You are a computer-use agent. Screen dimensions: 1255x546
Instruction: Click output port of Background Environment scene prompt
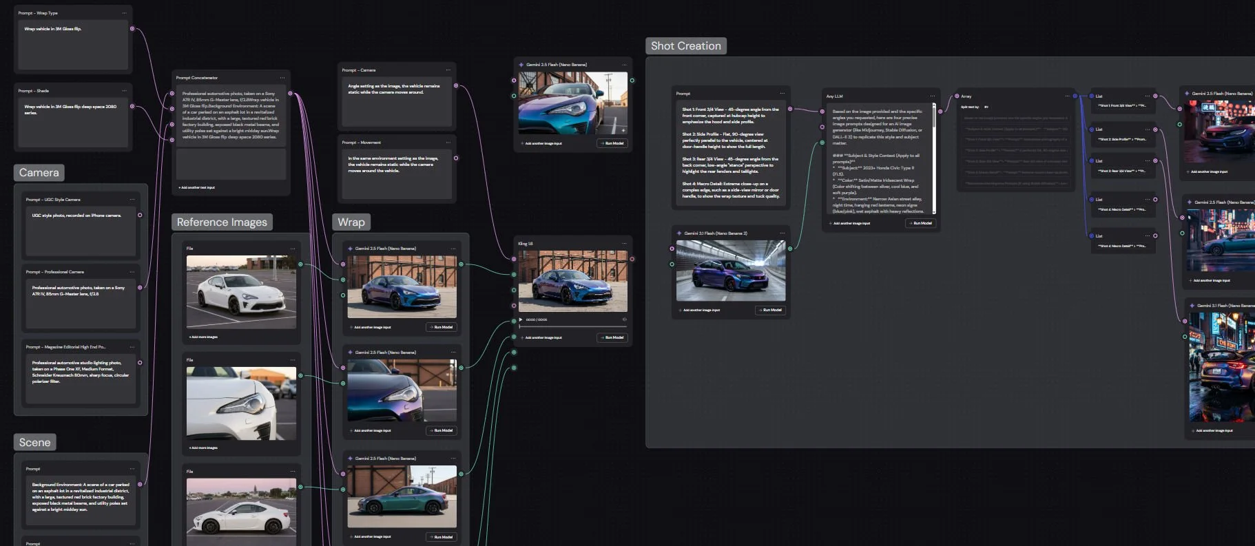(x=140, y=485)
